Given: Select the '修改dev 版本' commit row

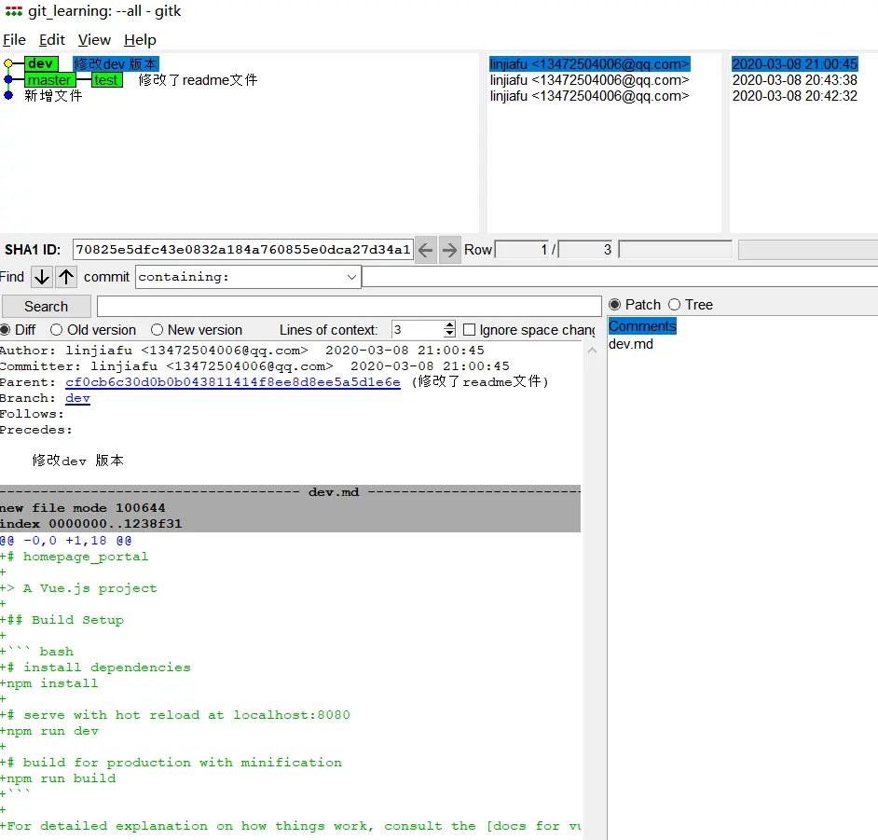Looking at the screenshot, I should pos(116,63).
